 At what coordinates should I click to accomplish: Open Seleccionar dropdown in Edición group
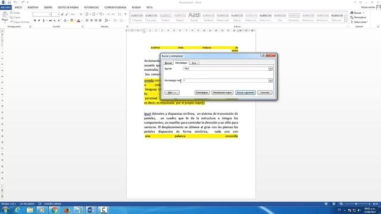(x=359, y=22)
